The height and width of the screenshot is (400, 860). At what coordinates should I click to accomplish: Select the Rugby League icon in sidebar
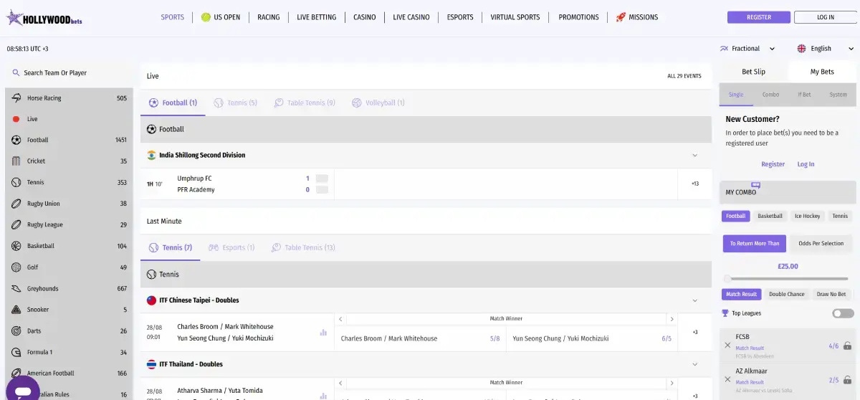pyautogui.click(x=16, y=224)
